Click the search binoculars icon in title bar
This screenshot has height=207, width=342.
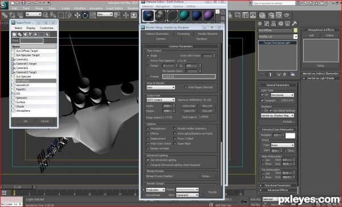pos(298,3)
